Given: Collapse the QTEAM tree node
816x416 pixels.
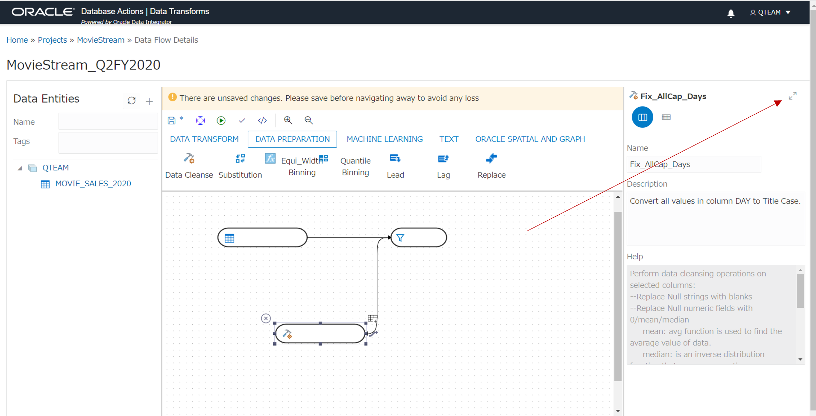Looking at the screenshot, I should 20,168.
